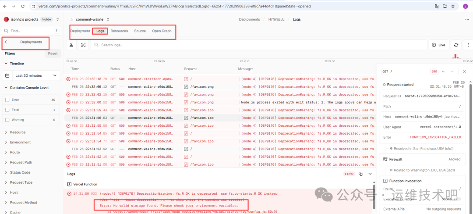Start Live log streaming
This screenshot has height=214, width=473.
click(x=438, y=45)
